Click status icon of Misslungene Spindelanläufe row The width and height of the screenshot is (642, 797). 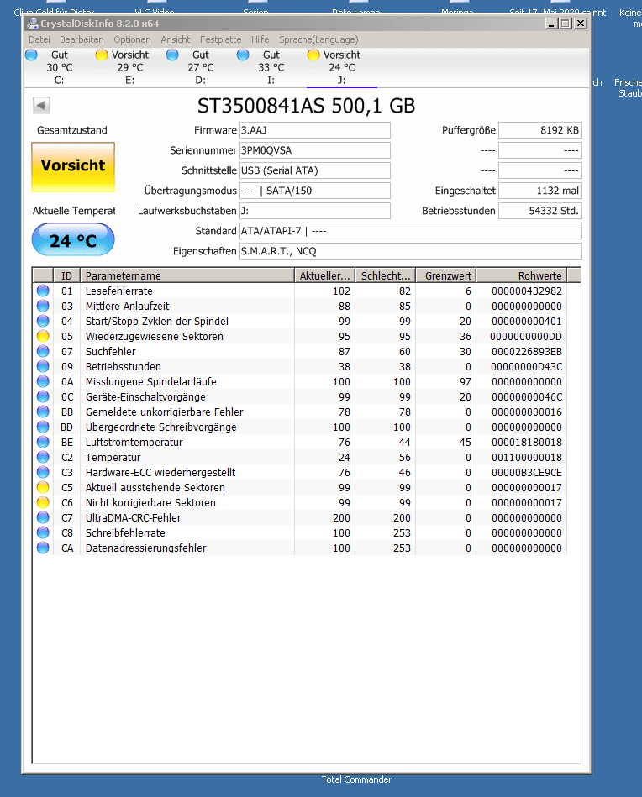(x=43, y=382)
